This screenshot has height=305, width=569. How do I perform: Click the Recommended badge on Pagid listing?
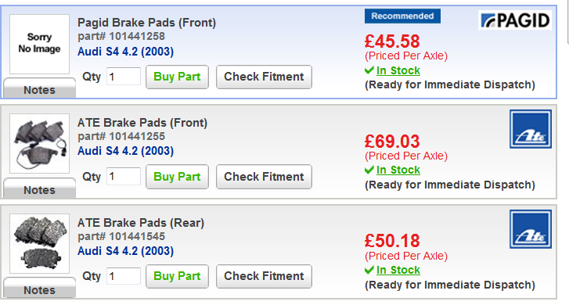402,16
